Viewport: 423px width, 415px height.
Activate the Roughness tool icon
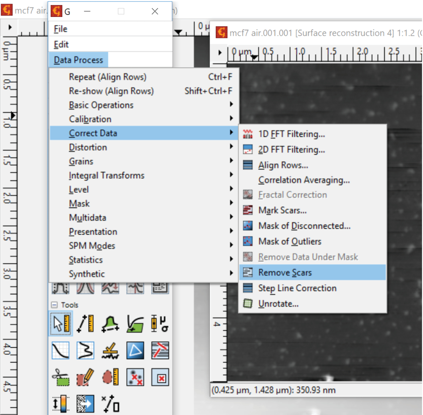point(110,351)
